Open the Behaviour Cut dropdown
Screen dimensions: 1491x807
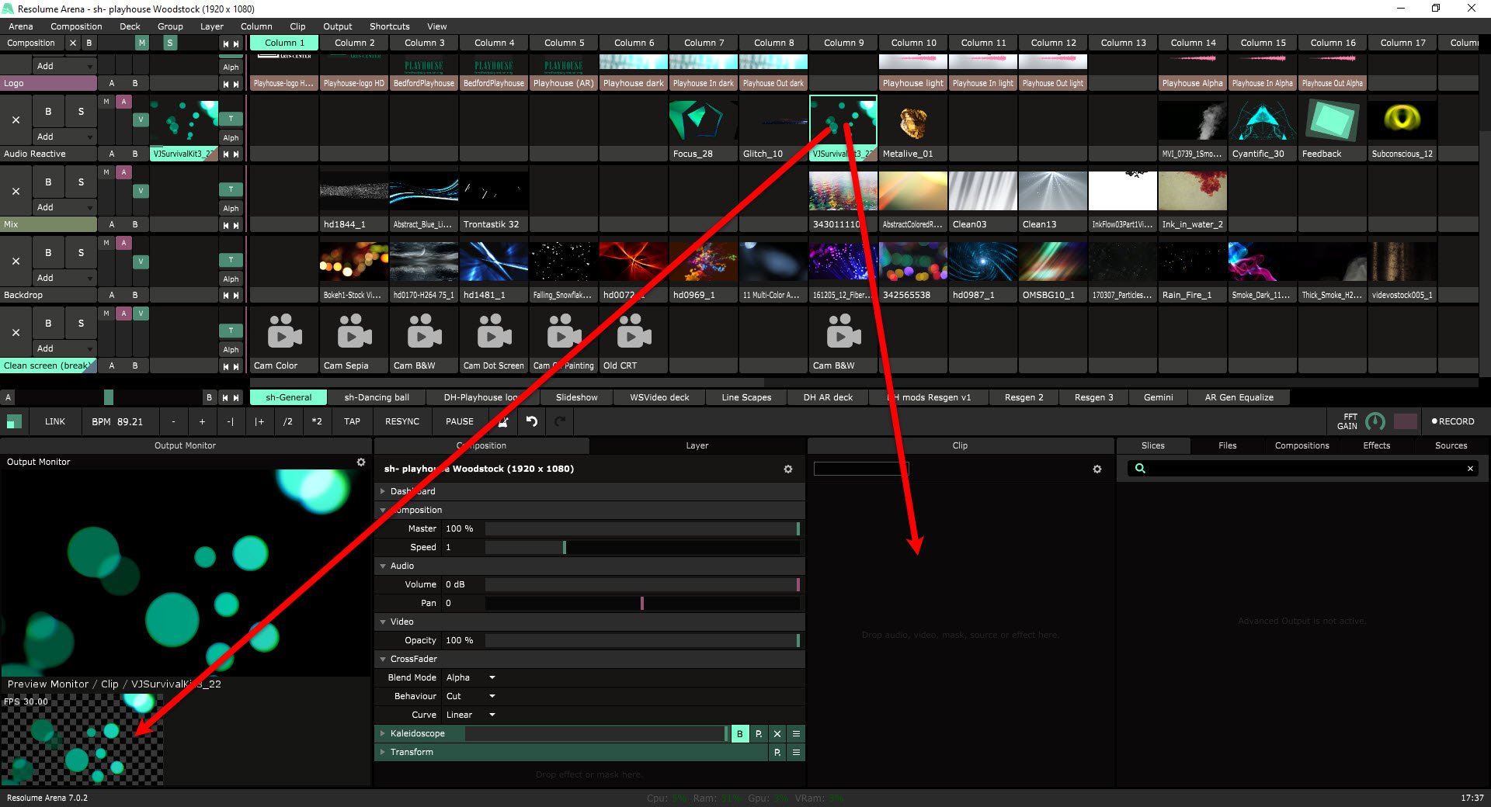pyautogui.click(x=471, y=696)
